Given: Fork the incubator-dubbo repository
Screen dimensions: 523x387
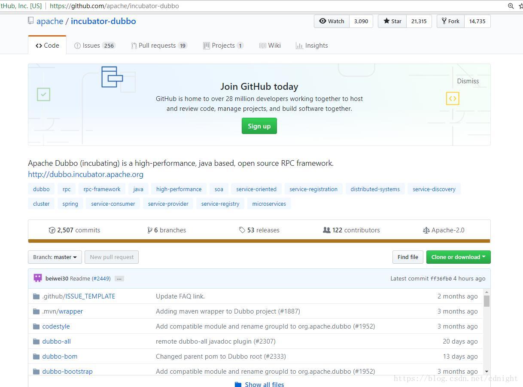Looking at the screenshot, I should pyautogui.click(x=450, y=21).
